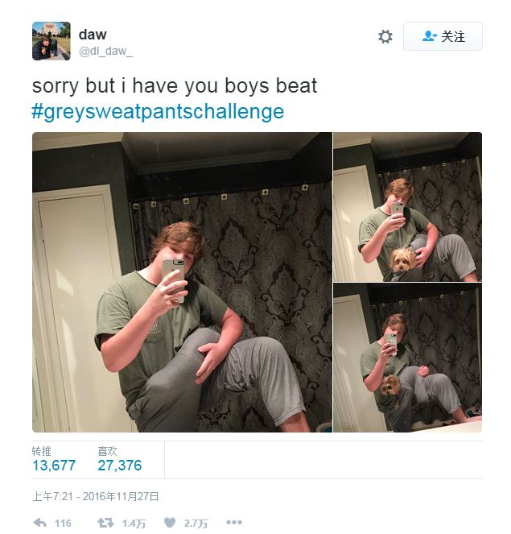Click the reply arrow icon

(40, 523)
